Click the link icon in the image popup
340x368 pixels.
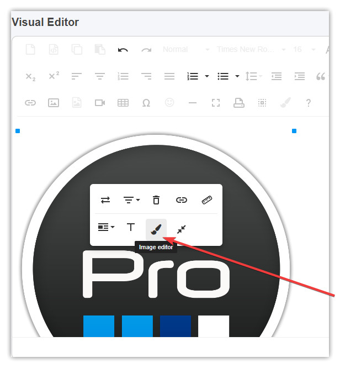182,200
